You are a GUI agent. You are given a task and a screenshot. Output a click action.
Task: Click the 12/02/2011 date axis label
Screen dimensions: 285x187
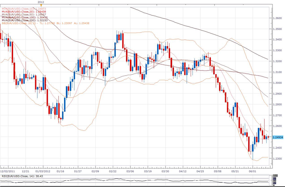click(8, 171)
